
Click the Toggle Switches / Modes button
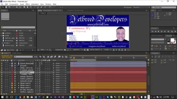pos(43,94)
